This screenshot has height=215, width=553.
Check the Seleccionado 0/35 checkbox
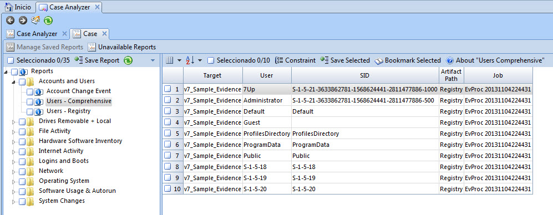click(x=11, y=60)
